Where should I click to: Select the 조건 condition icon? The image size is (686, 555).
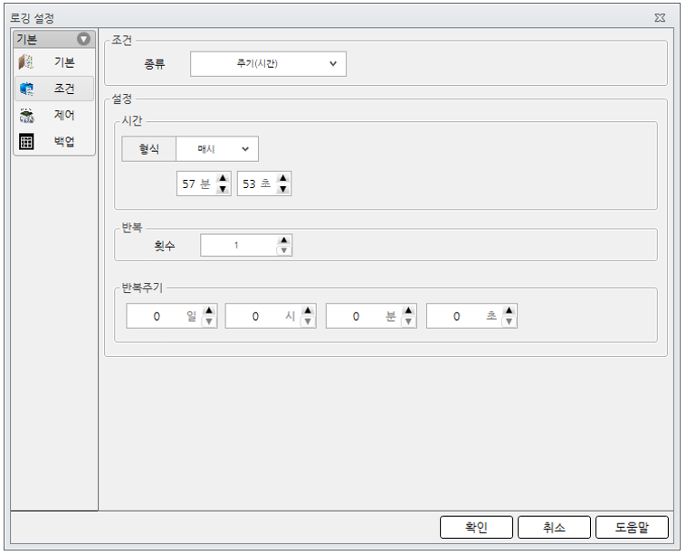tap(26, 89)
